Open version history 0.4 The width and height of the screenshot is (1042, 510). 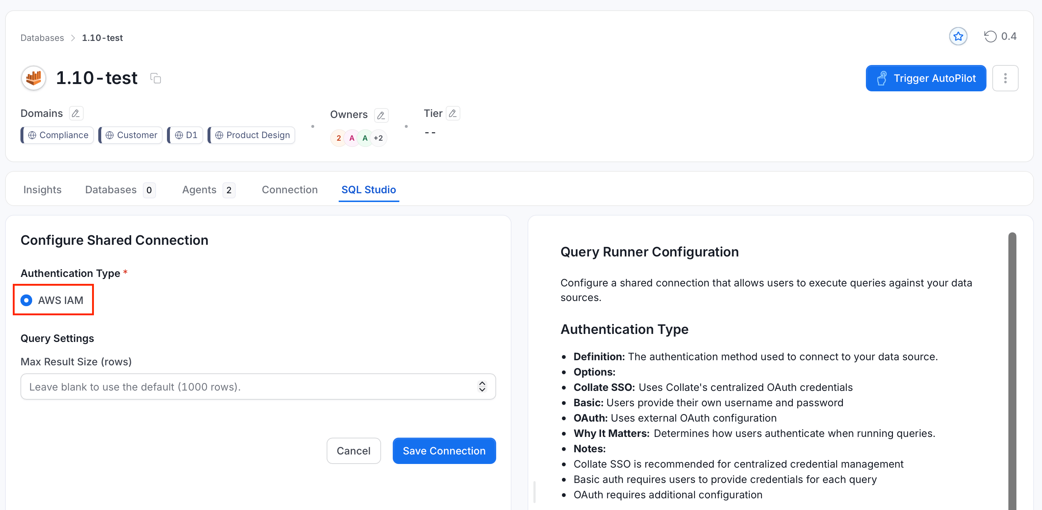[1000, 37]
